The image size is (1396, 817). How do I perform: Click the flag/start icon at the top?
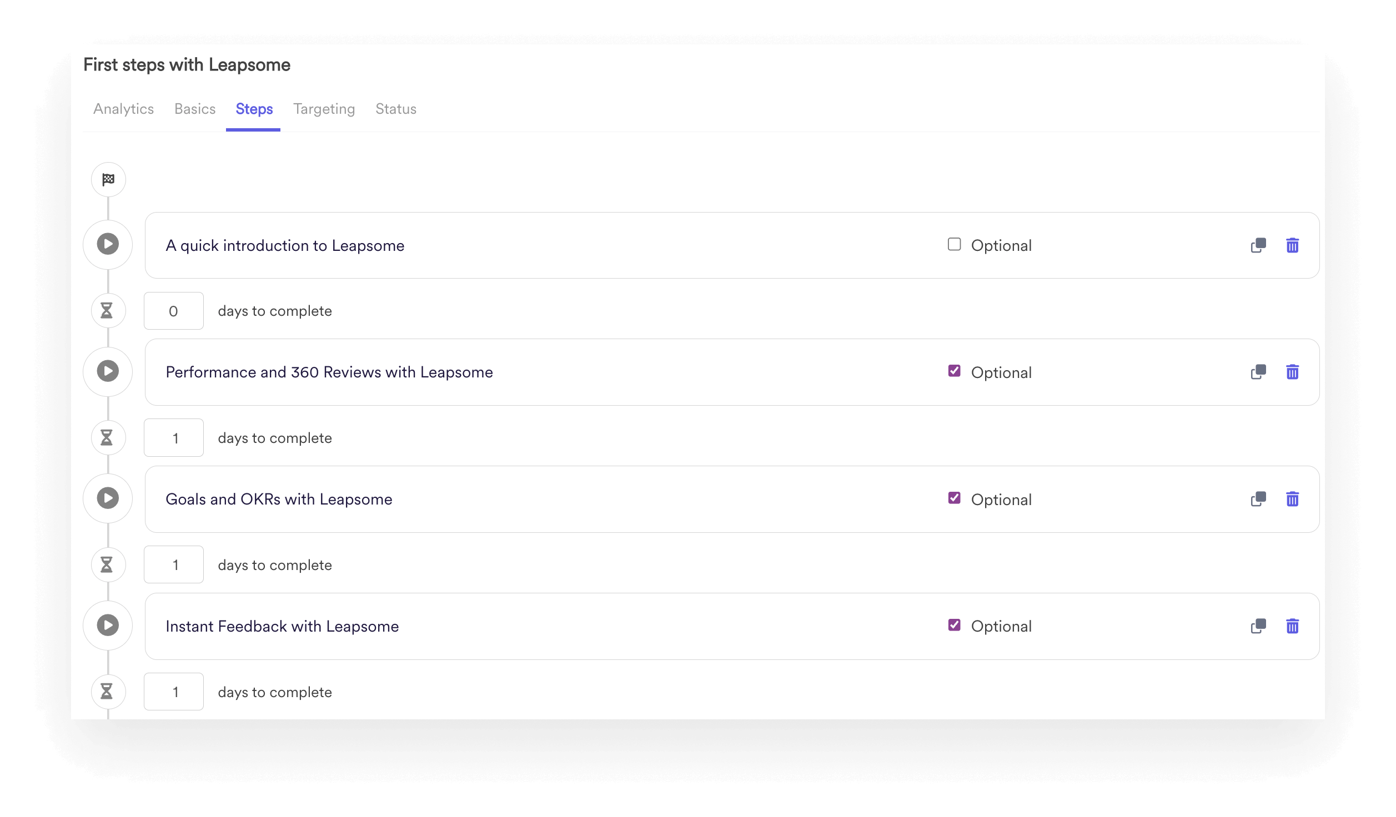tap(108, 179)
